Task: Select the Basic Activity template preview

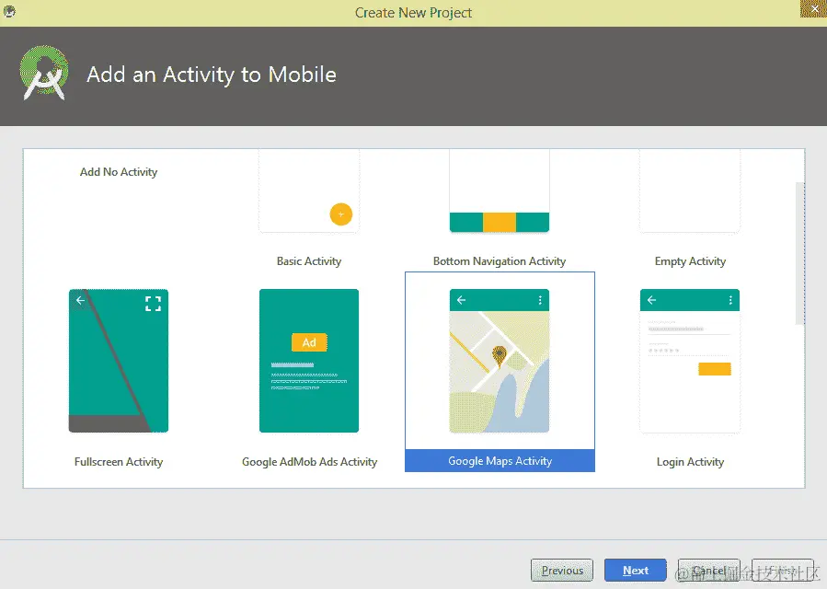Action: (309, 191)
